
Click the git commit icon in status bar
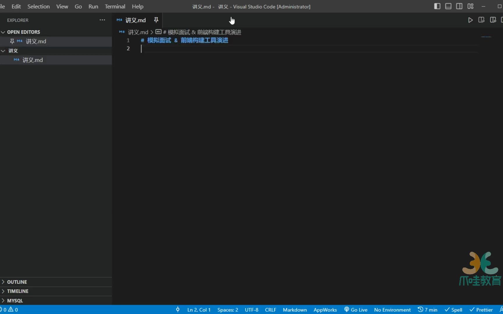(x=178, y=310)
